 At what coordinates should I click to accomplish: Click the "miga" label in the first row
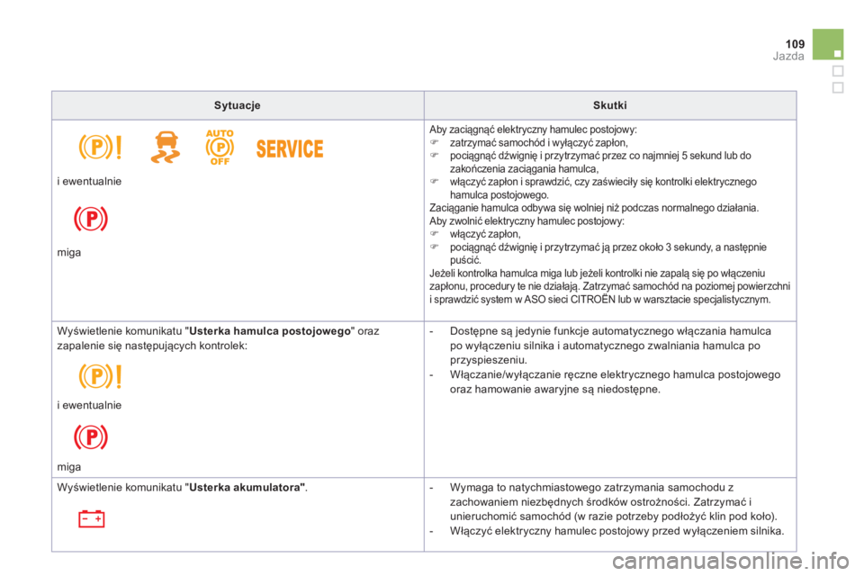68,254
